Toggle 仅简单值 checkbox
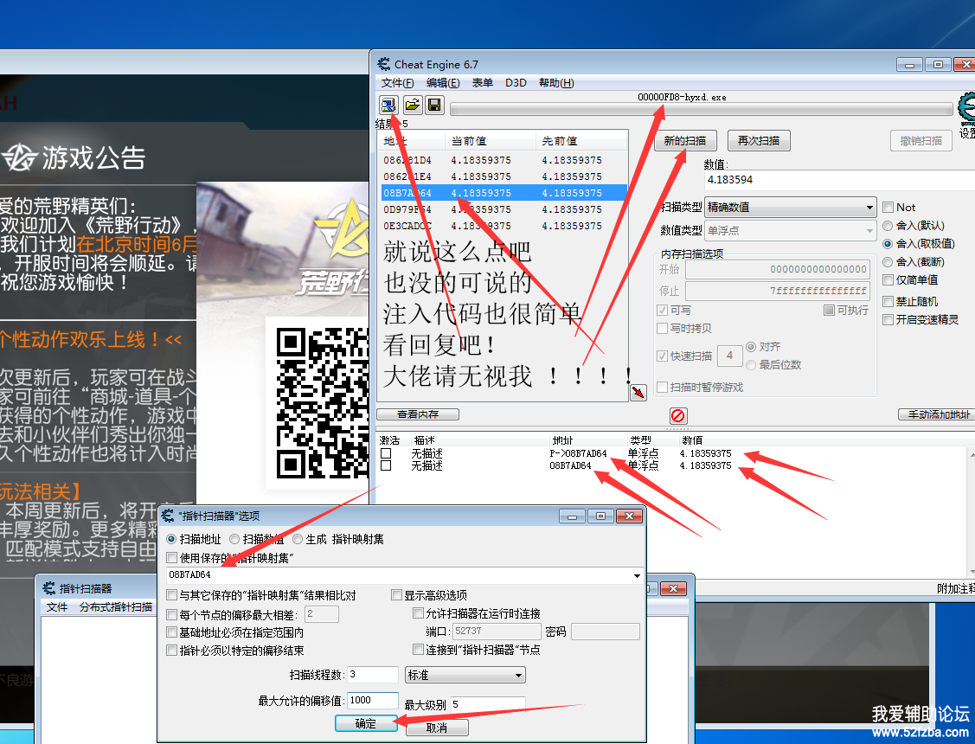The width and height of the screenshot is (975, 744). click(x=888, y=279)
